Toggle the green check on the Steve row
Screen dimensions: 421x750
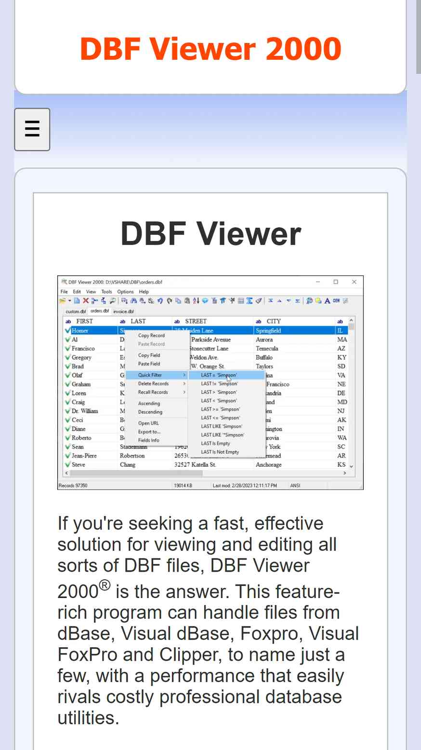point(67,465)
